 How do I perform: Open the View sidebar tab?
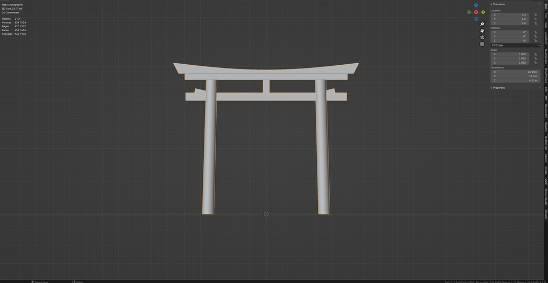(546, 25)
